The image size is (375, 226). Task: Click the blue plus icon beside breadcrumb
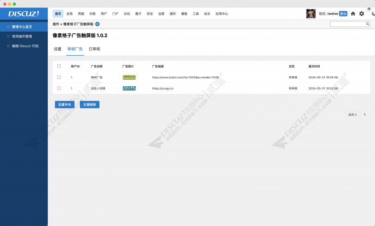(97, 24)
